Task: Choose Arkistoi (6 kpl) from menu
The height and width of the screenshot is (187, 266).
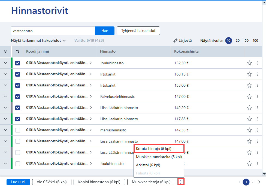Action: click(x=148, y=165)
